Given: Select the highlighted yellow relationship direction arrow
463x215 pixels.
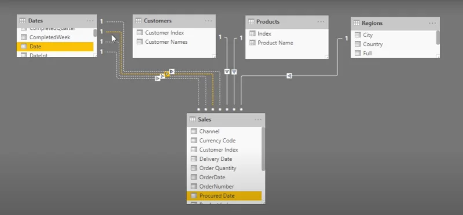Looking at the screenshot, I should pyautogui.click(x=167, y=74).
